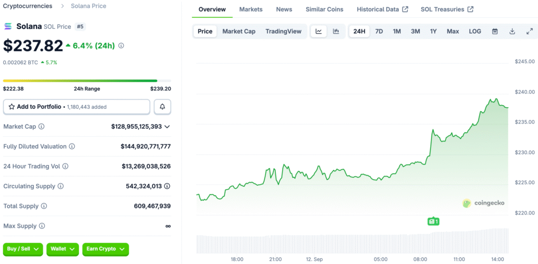Viewport: 538px width, 264px height.
Task: Select the Max time range
Action: (453, 32)
